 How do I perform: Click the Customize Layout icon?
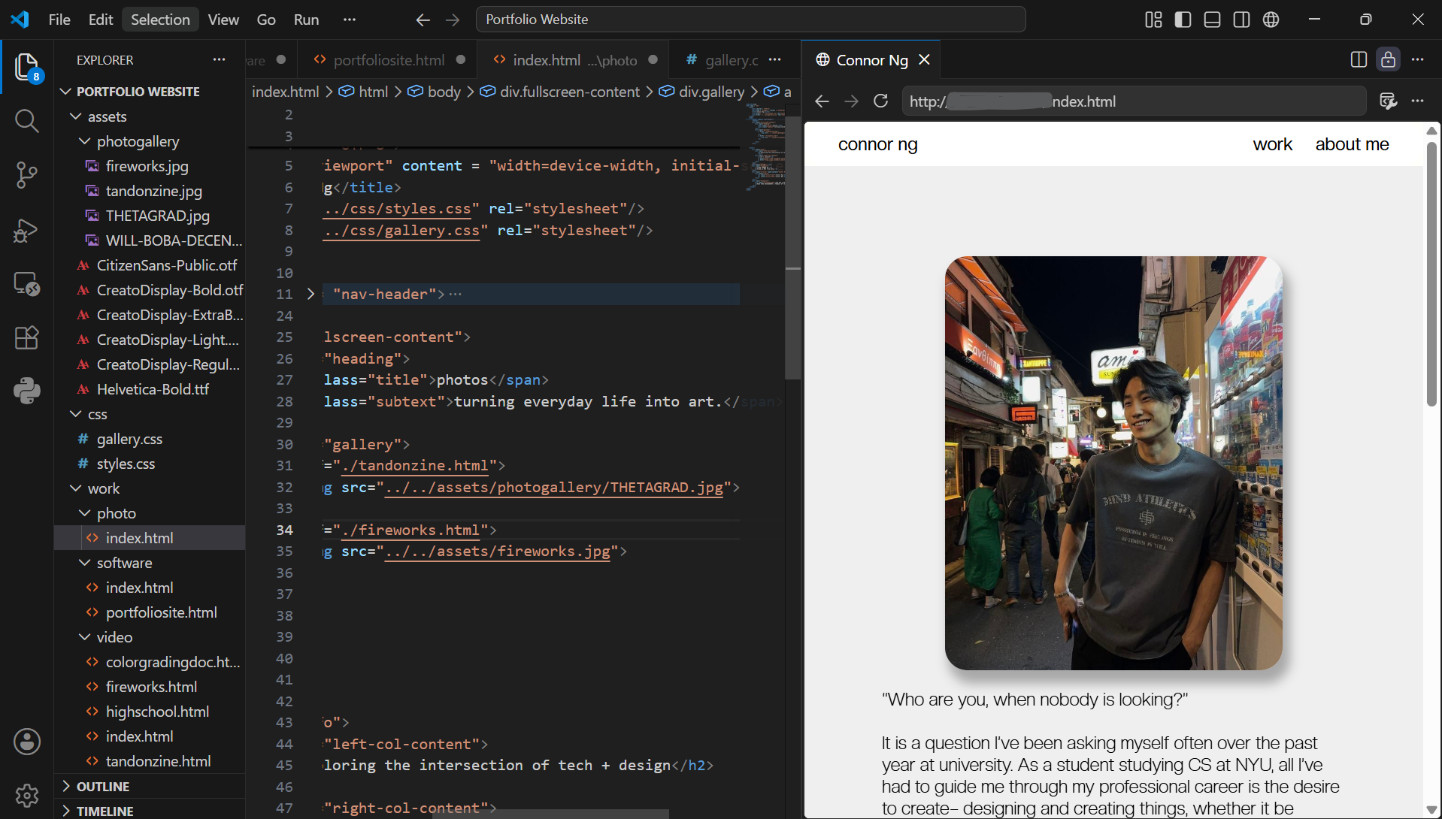1153,20
